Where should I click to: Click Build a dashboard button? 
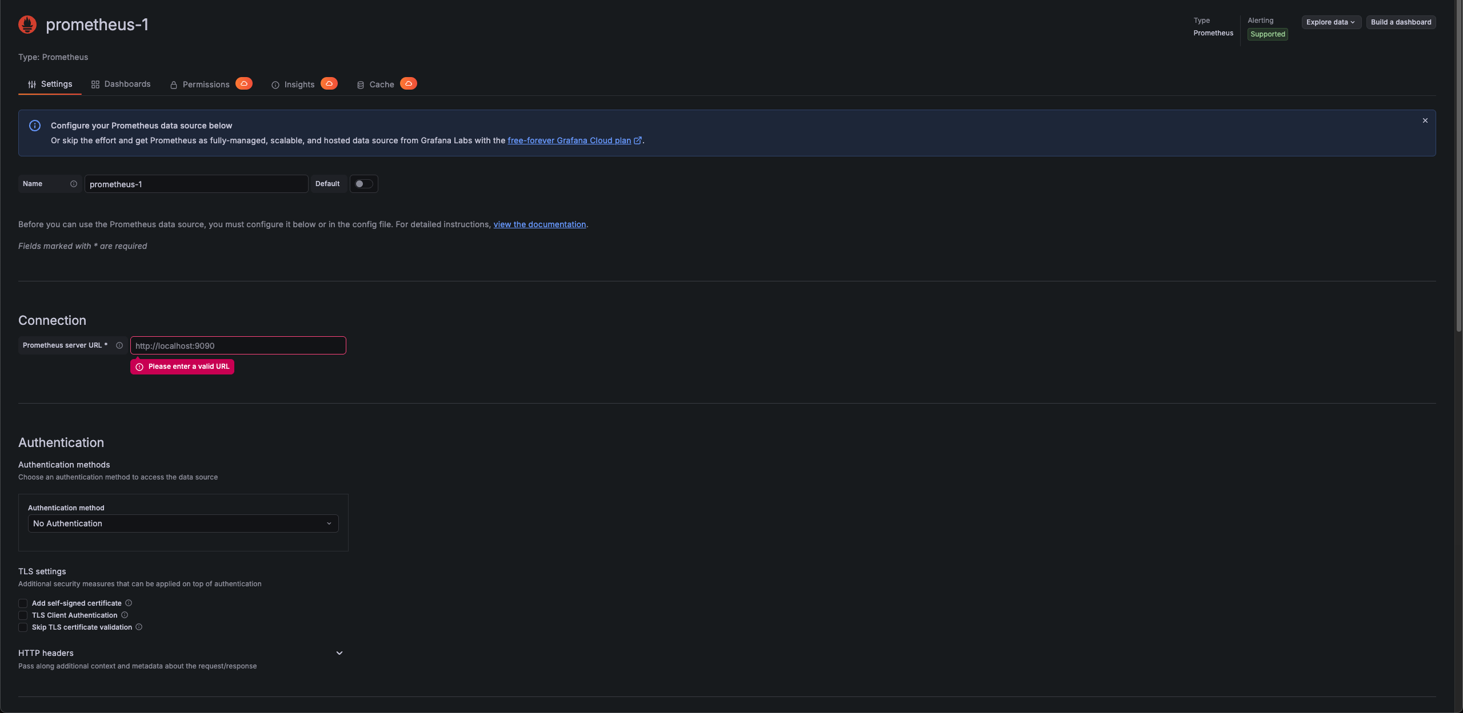pyautogui.click(x=1401, y=22)
